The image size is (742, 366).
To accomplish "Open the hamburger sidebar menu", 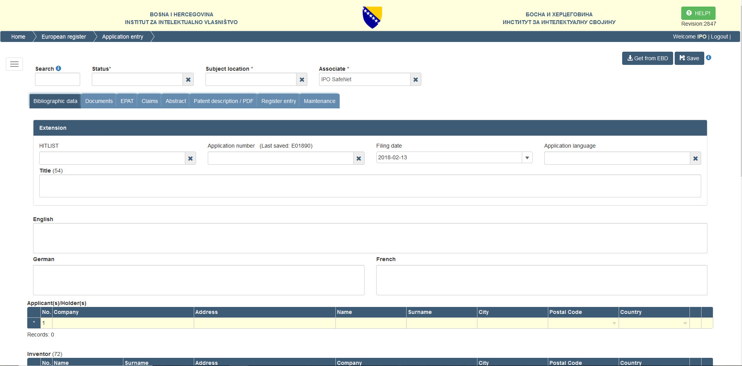I will [x=14, y=64].
